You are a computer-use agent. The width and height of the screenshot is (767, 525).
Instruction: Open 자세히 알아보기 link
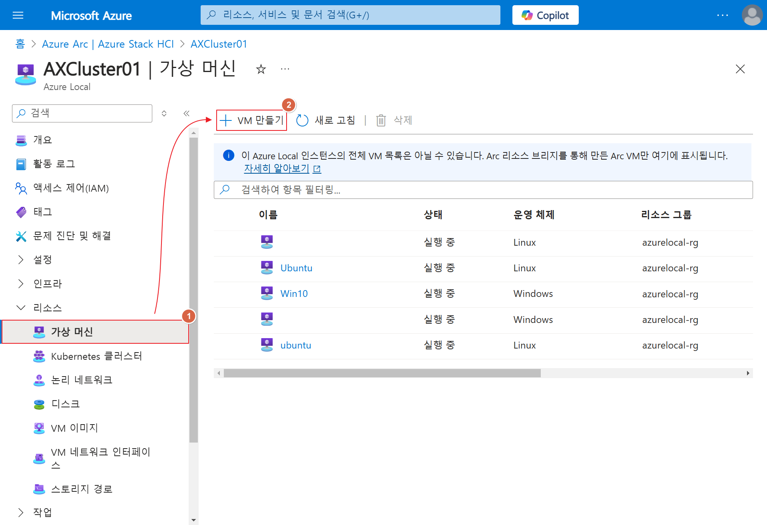[282, 169]
